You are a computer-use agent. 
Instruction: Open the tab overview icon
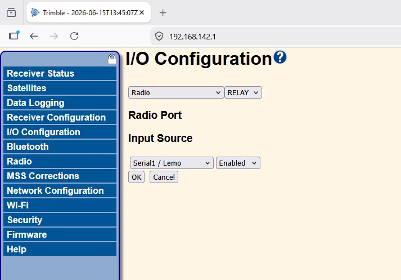coord(11,12)
